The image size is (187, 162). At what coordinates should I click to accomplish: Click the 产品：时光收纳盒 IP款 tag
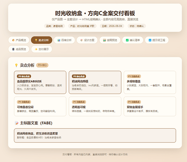click(82, 26)
